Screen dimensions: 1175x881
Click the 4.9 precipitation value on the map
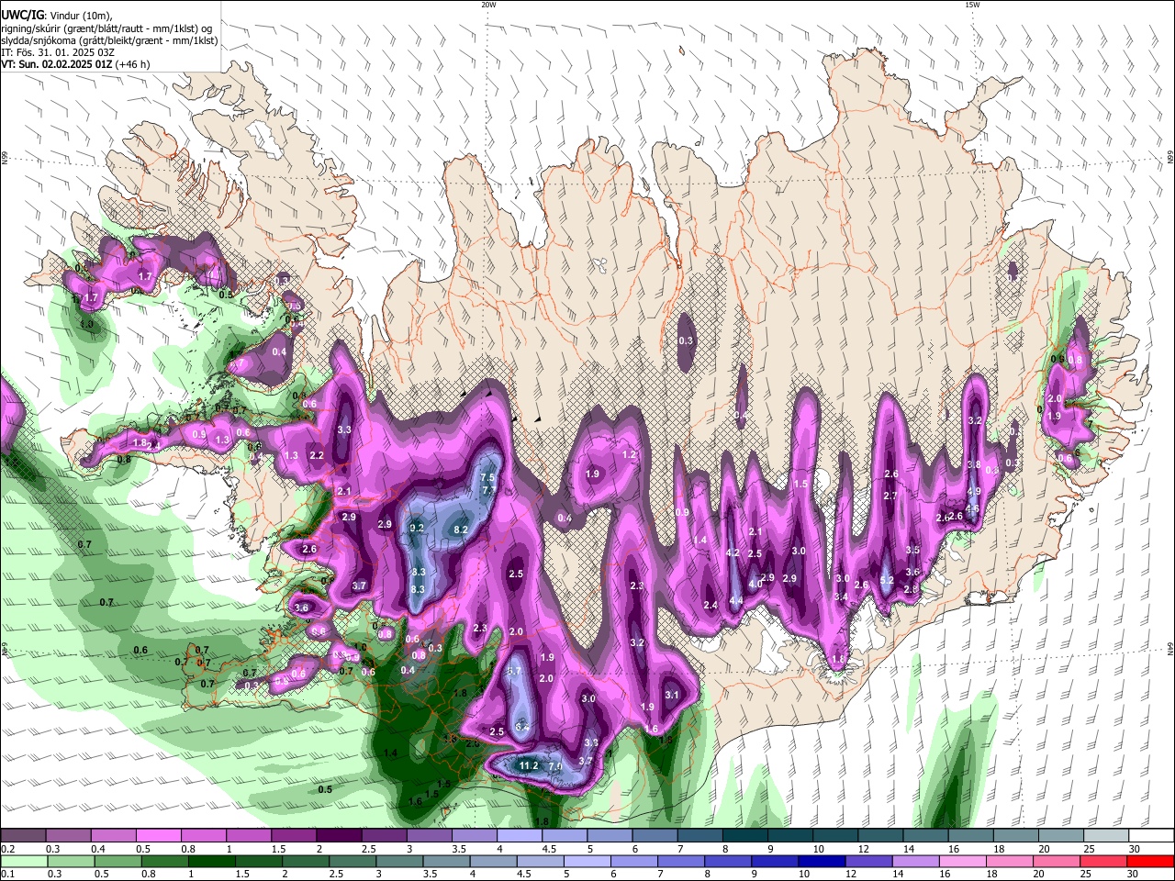point(974,492)
